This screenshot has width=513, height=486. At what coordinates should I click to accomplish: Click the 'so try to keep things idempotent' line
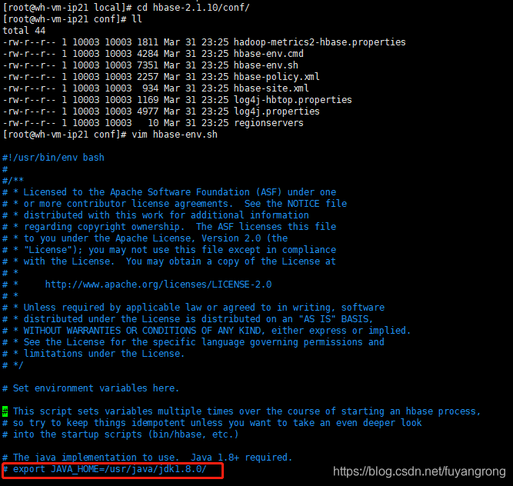click(212, 423)
